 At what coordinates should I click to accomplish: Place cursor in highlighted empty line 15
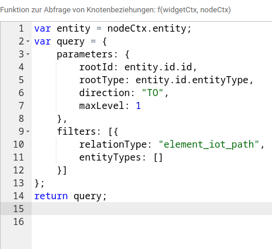point(152,209)
